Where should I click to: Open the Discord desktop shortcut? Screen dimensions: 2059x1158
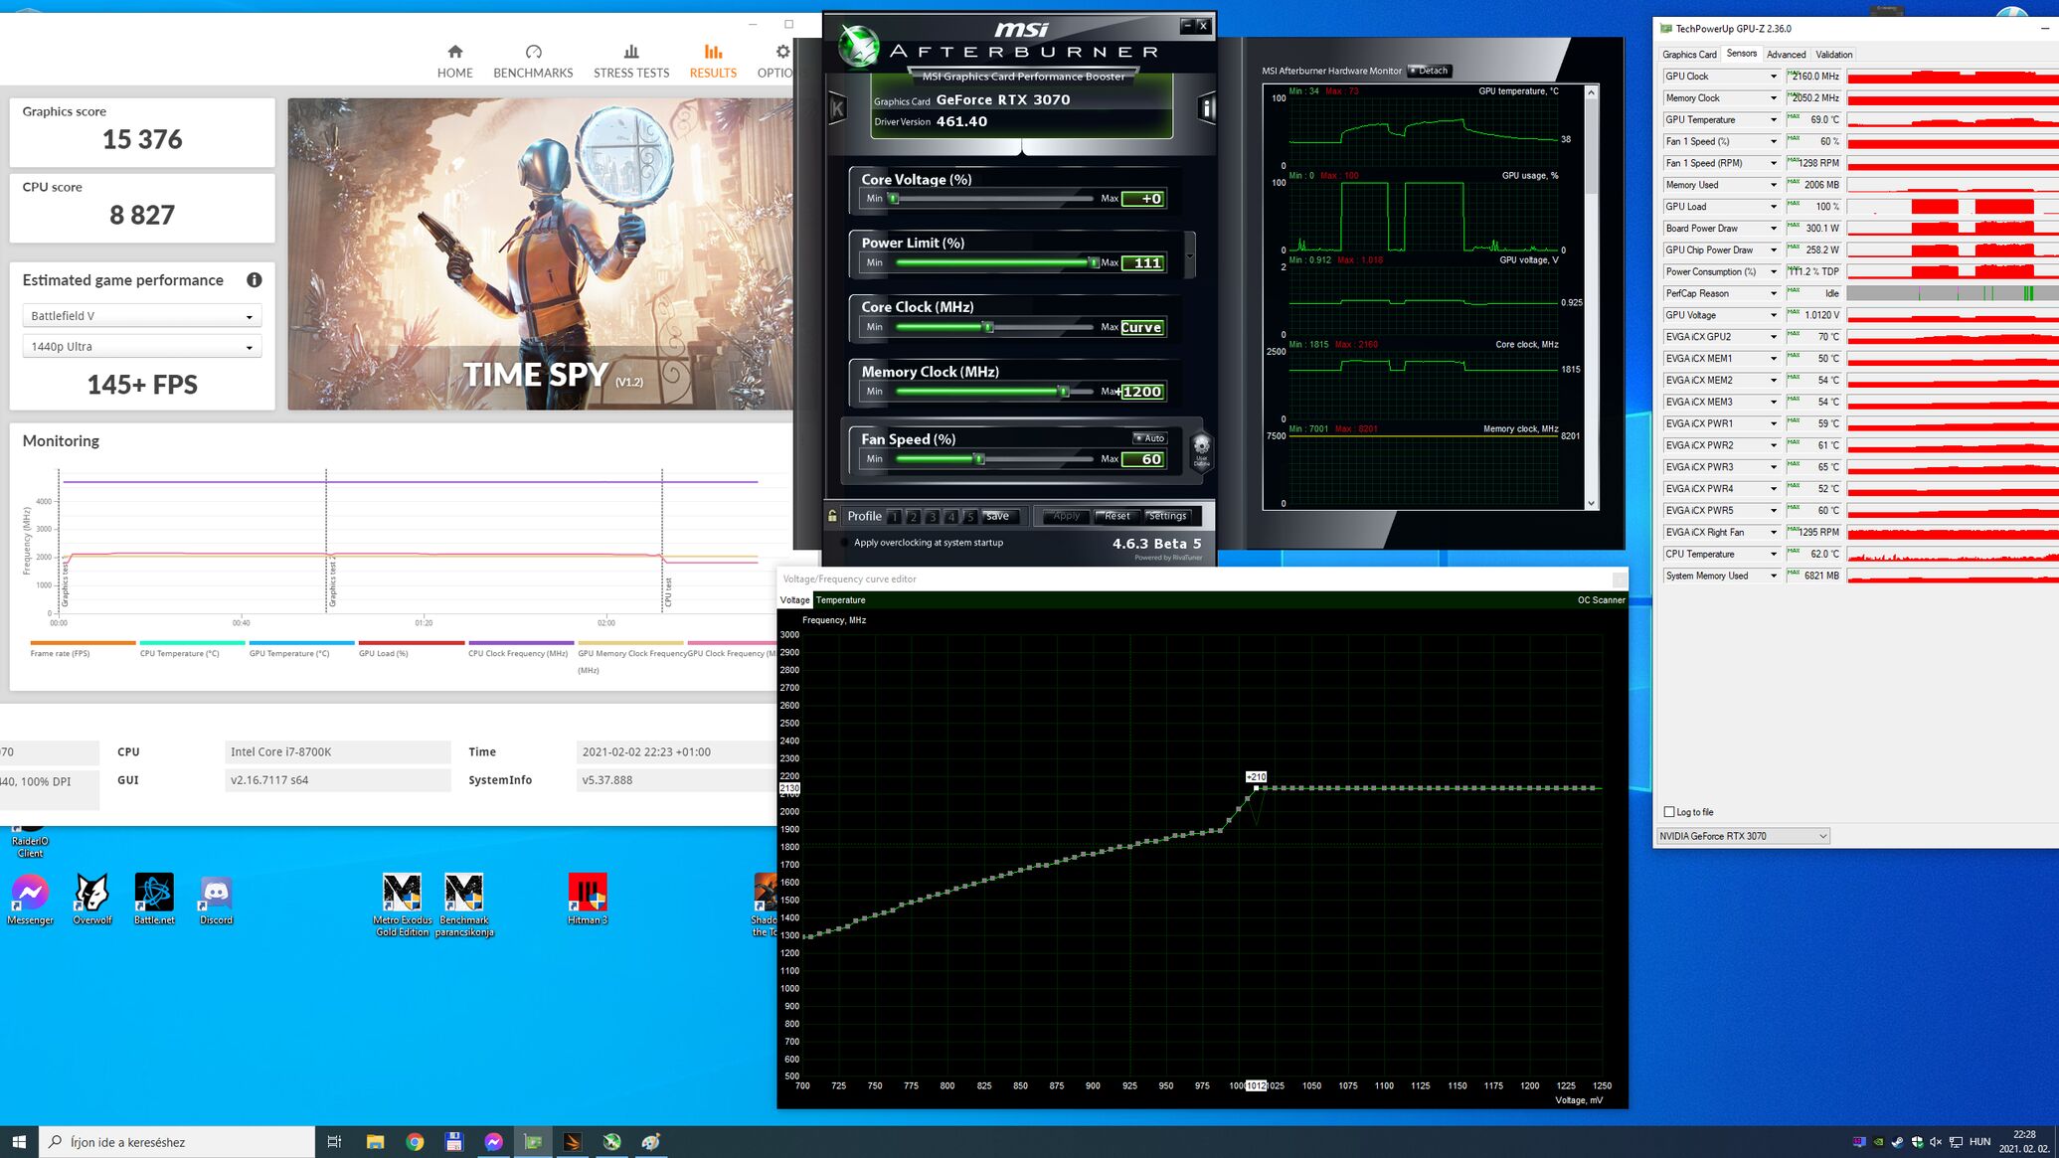point(216,894)
